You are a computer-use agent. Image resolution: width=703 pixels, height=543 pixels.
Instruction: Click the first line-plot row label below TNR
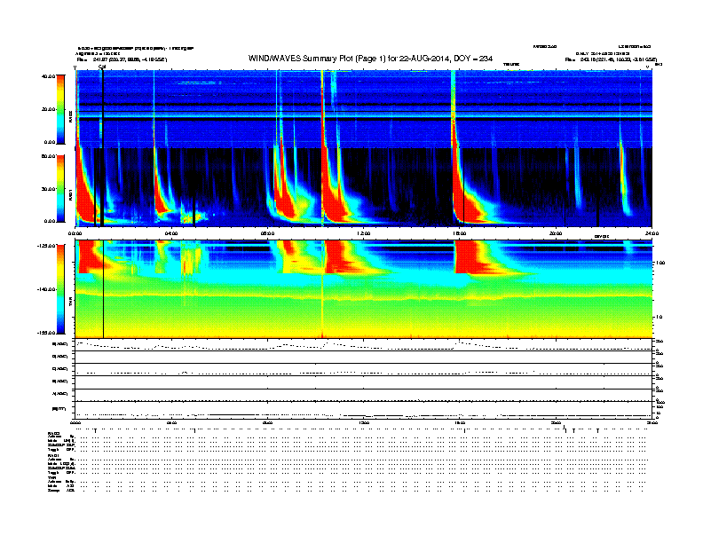60,344
